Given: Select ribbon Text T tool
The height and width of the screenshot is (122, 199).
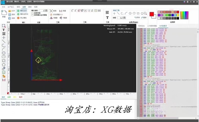Looking at the screenshot, I should tap(107, 17).
